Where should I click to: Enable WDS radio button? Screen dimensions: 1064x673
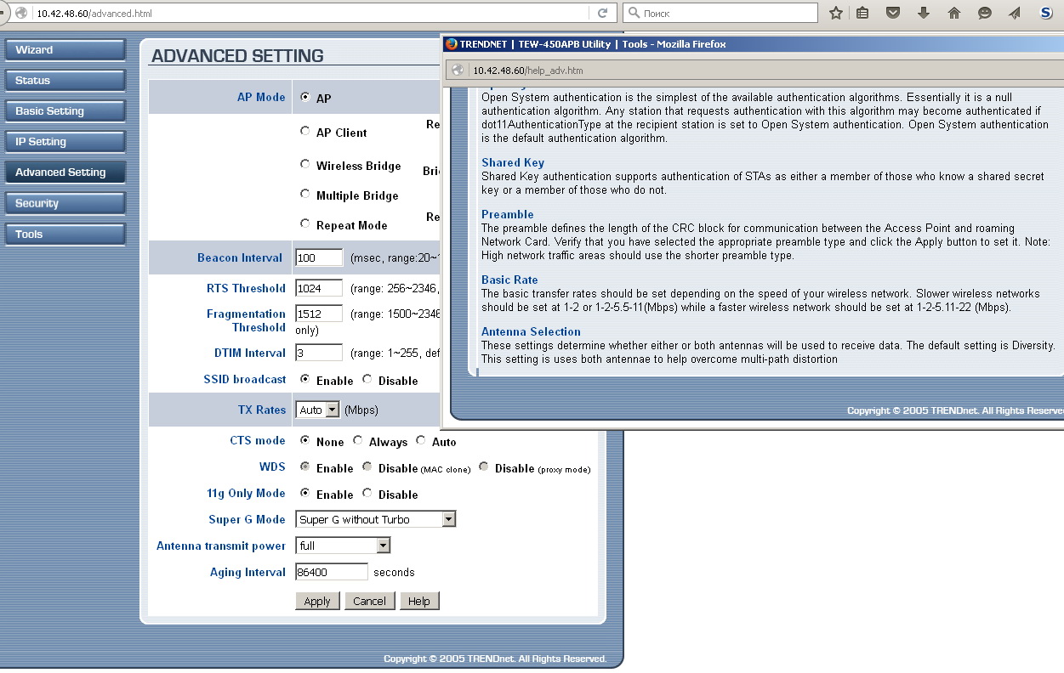click(305, 467)
